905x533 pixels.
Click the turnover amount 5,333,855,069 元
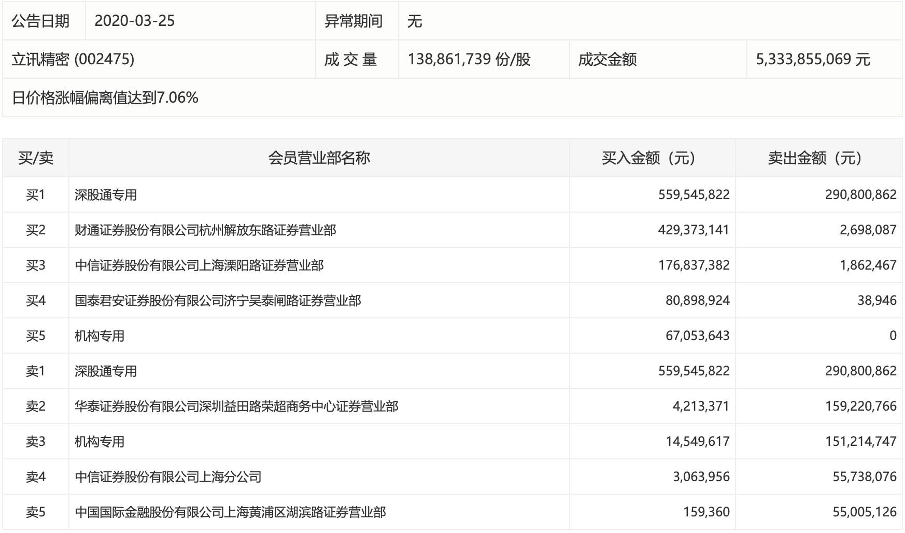click(x=813, y=60)
